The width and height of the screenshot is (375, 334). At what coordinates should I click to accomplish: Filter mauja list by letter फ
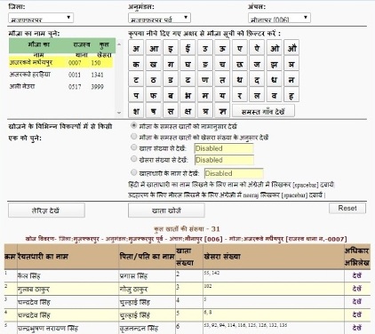click(x=154, y=95)
